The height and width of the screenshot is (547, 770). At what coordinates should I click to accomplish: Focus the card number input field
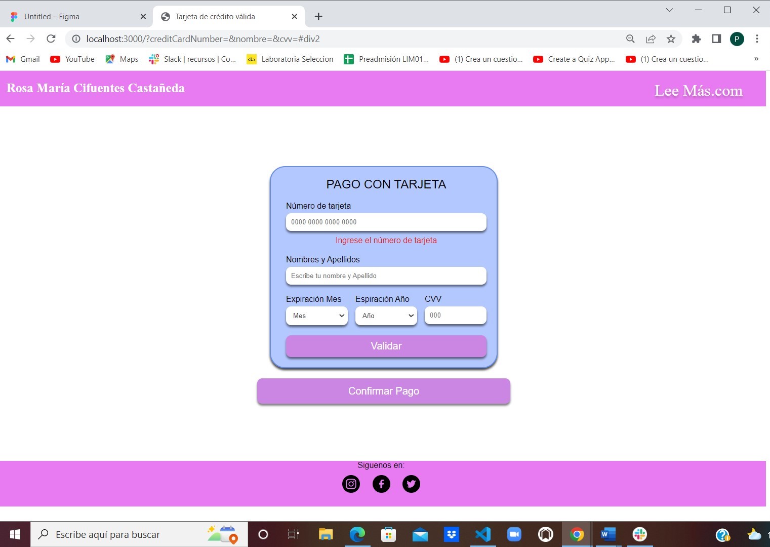[386, 222]
